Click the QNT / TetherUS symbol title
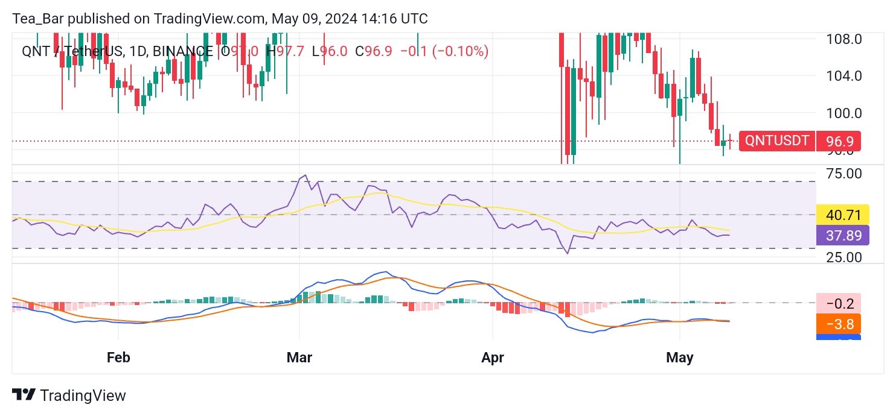This screenshot has width=896, height=416. (71, 51)
